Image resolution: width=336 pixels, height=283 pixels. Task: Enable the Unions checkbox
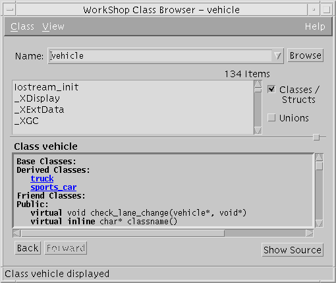[x=271, y=117]
